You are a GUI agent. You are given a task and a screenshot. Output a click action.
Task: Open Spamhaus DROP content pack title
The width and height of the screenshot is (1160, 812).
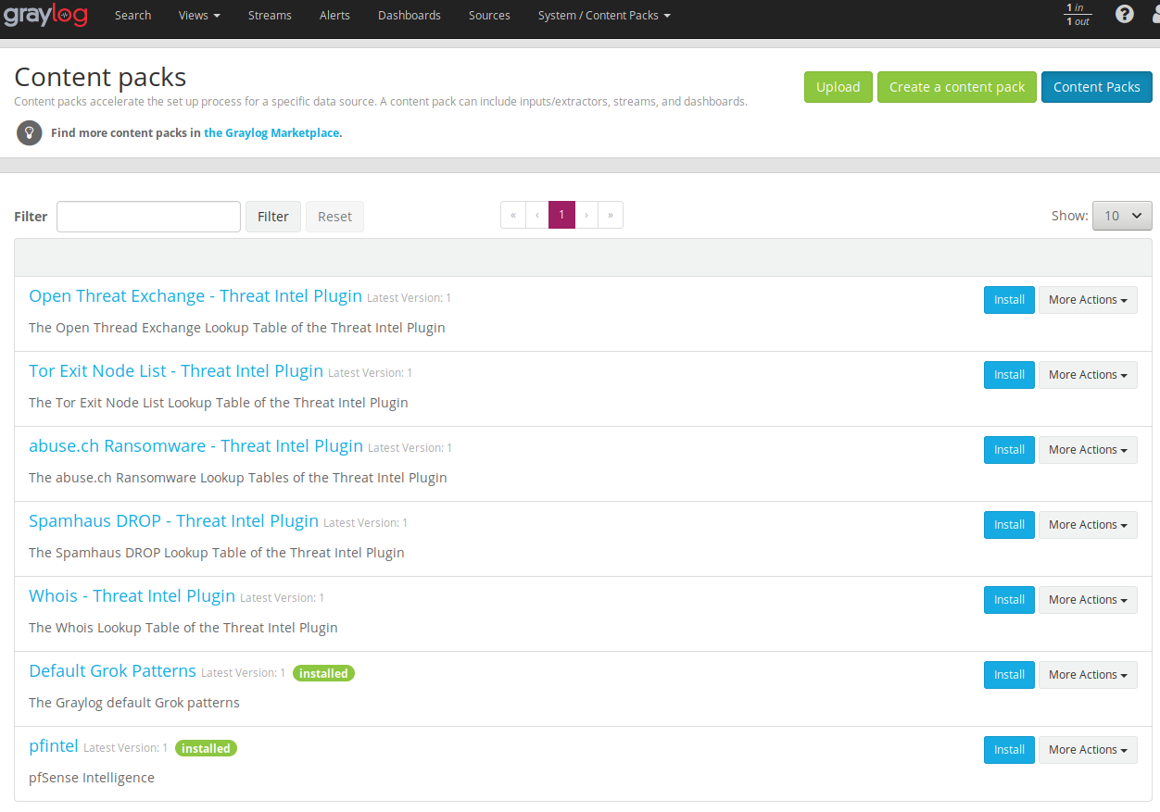click(x=173, y=521)
